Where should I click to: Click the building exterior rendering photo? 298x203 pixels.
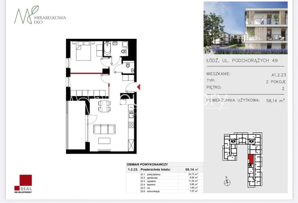(245, 28)
